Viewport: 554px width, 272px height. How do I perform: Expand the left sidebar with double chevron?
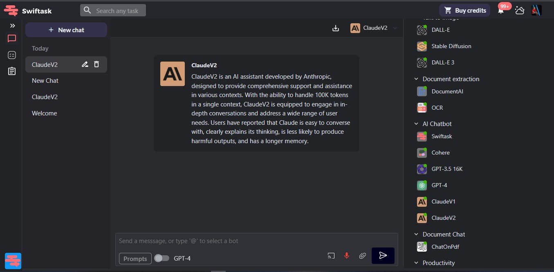tap(12, 26)
